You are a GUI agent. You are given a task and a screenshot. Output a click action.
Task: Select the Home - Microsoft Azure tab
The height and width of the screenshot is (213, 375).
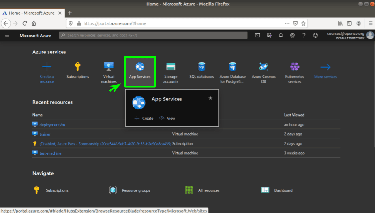(x=32, y=13)
